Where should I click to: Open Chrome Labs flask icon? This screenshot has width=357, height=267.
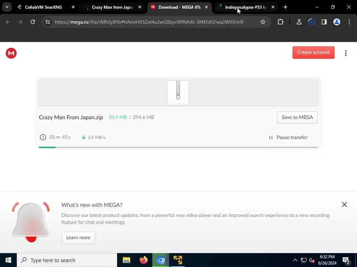[x=299, y=22]
